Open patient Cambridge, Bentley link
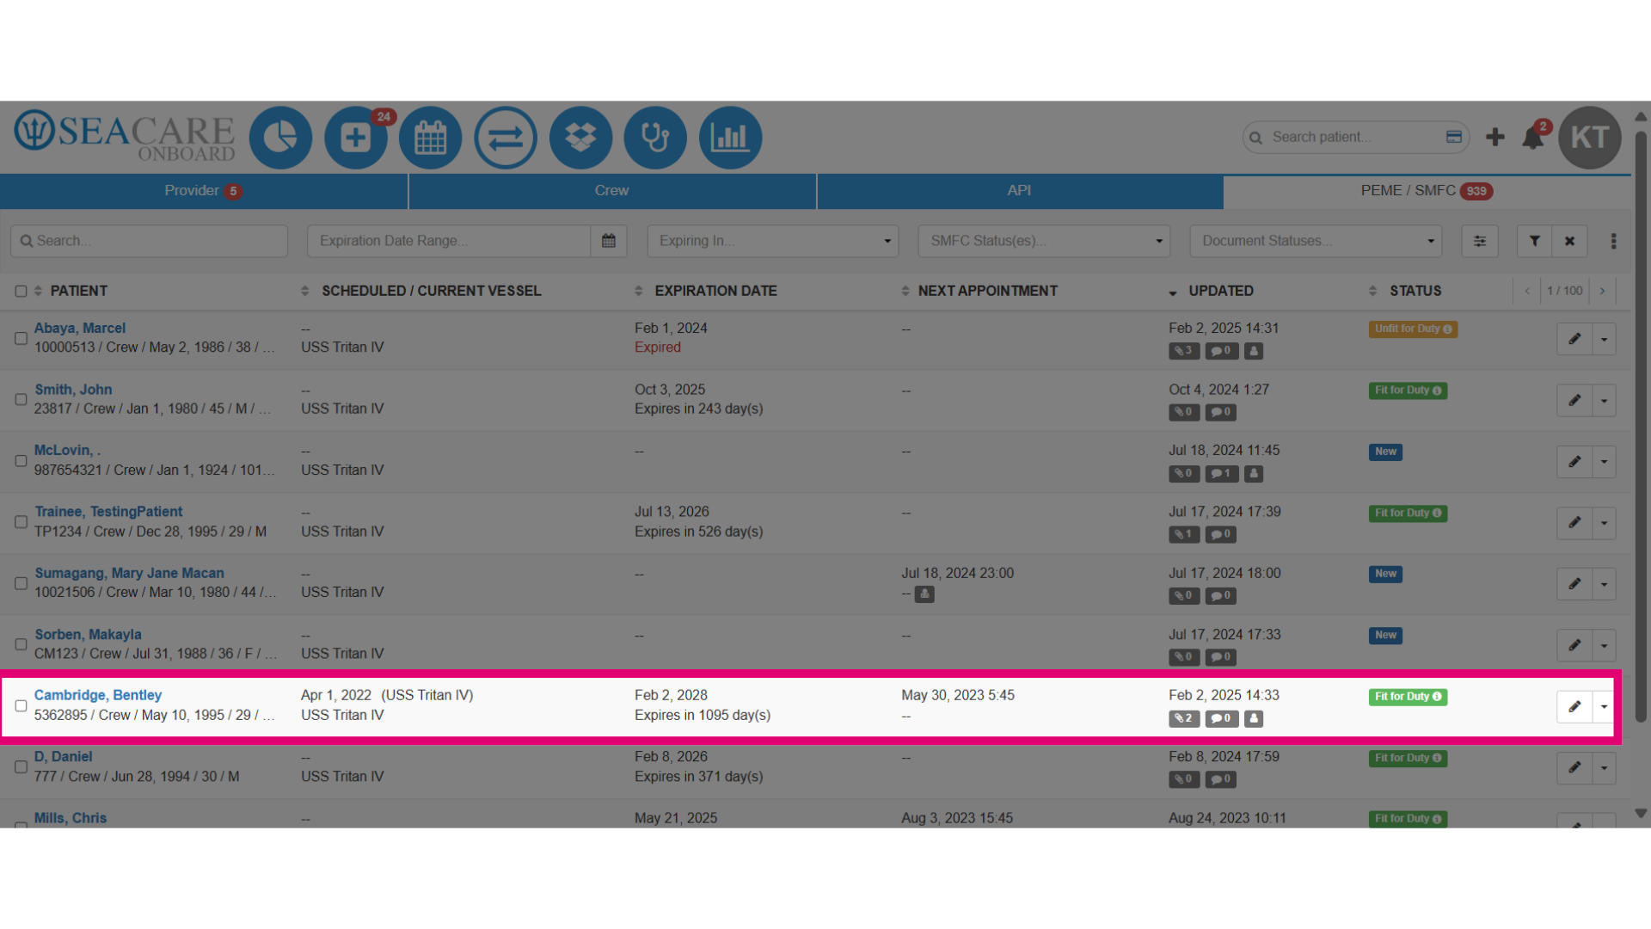 coord(98,695)
